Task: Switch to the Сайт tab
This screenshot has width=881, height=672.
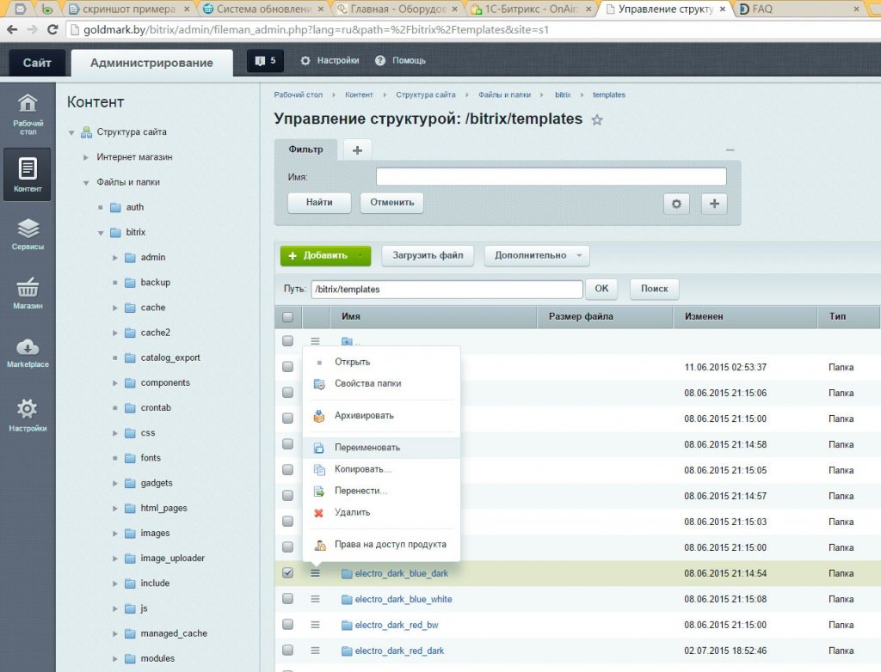Action: pyautogui.click(x=37, y=63)
